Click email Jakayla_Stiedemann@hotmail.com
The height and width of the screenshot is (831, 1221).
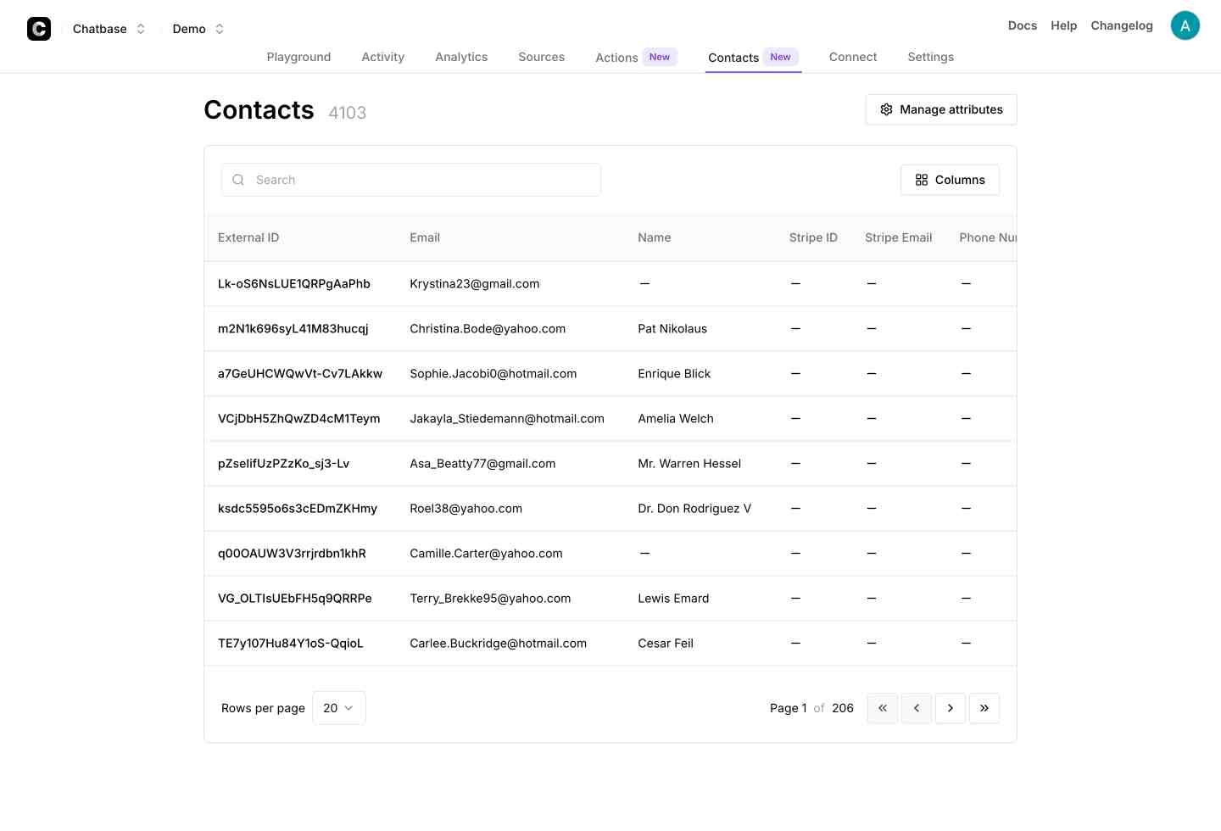coord(507,418)
